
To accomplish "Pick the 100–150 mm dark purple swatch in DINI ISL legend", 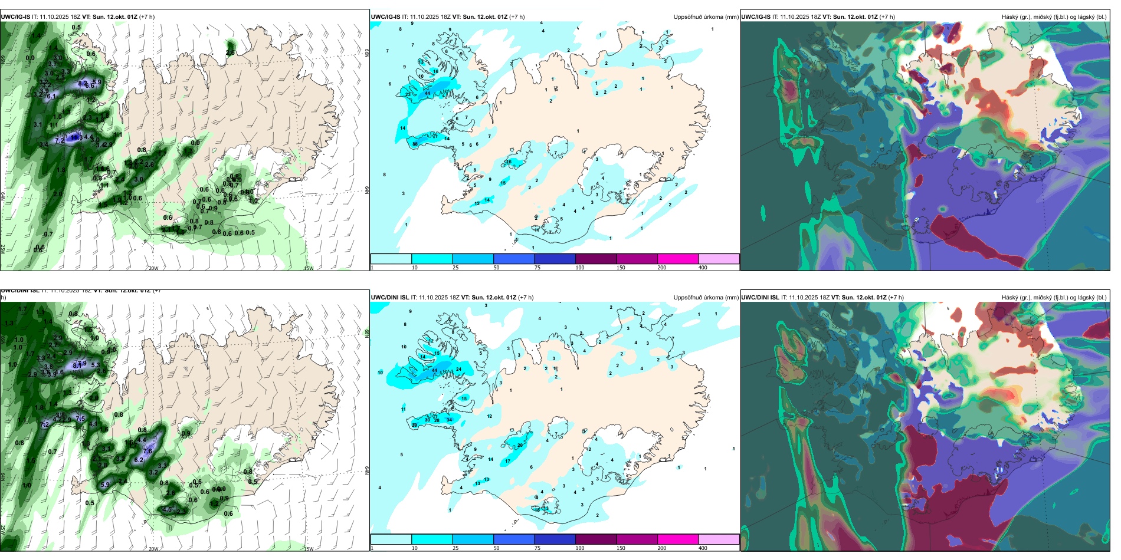I will [x=596, y=539].
